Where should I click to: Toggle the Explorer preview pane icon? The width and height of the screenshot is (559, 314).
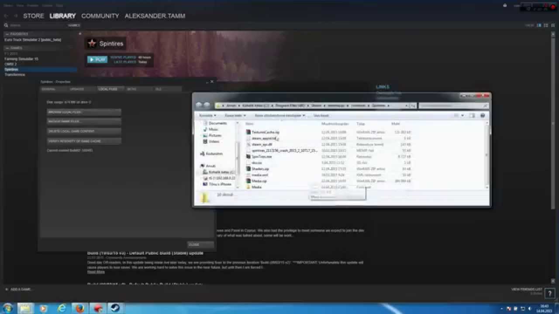click(x=472, y=116)
